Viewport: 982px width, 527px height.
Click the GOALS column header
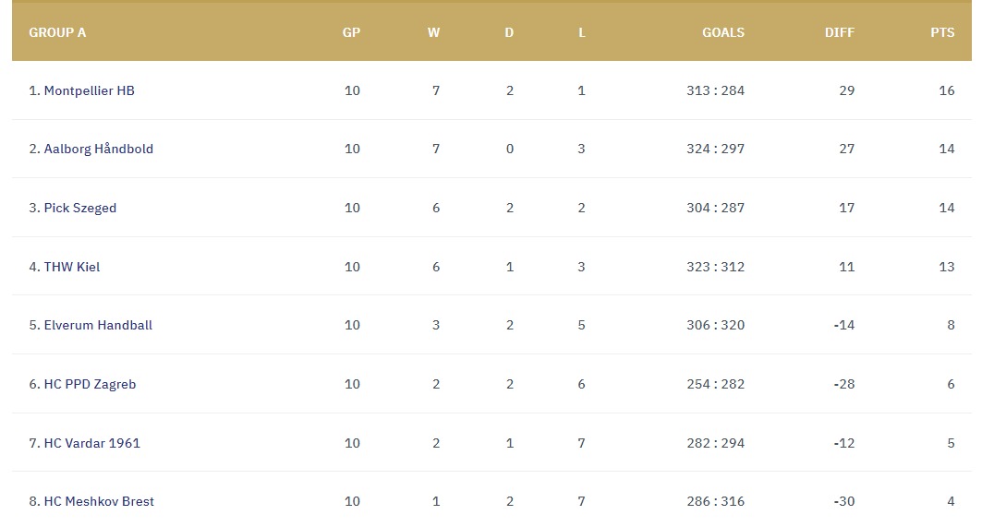coord(722,32)
